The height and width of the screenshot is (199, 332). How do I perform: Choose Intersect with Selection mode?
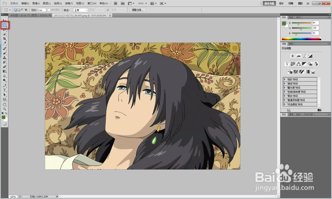[x=26, y=10]
